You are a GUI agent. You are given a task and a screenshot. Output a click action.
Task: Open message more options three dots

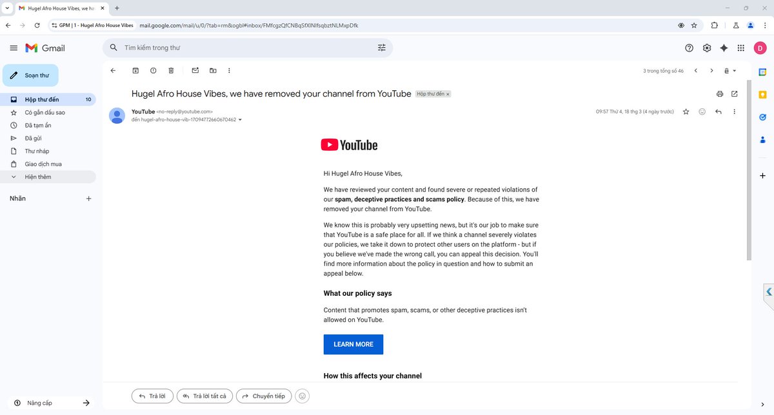[x=734, y=111]
